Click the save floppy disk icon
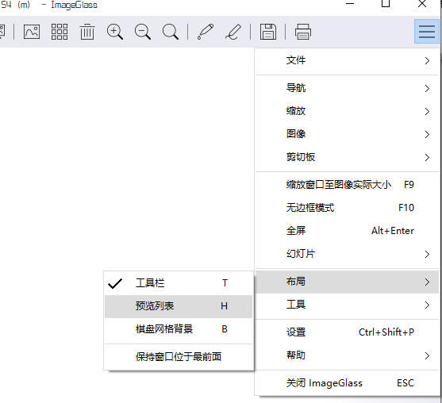 267,32
